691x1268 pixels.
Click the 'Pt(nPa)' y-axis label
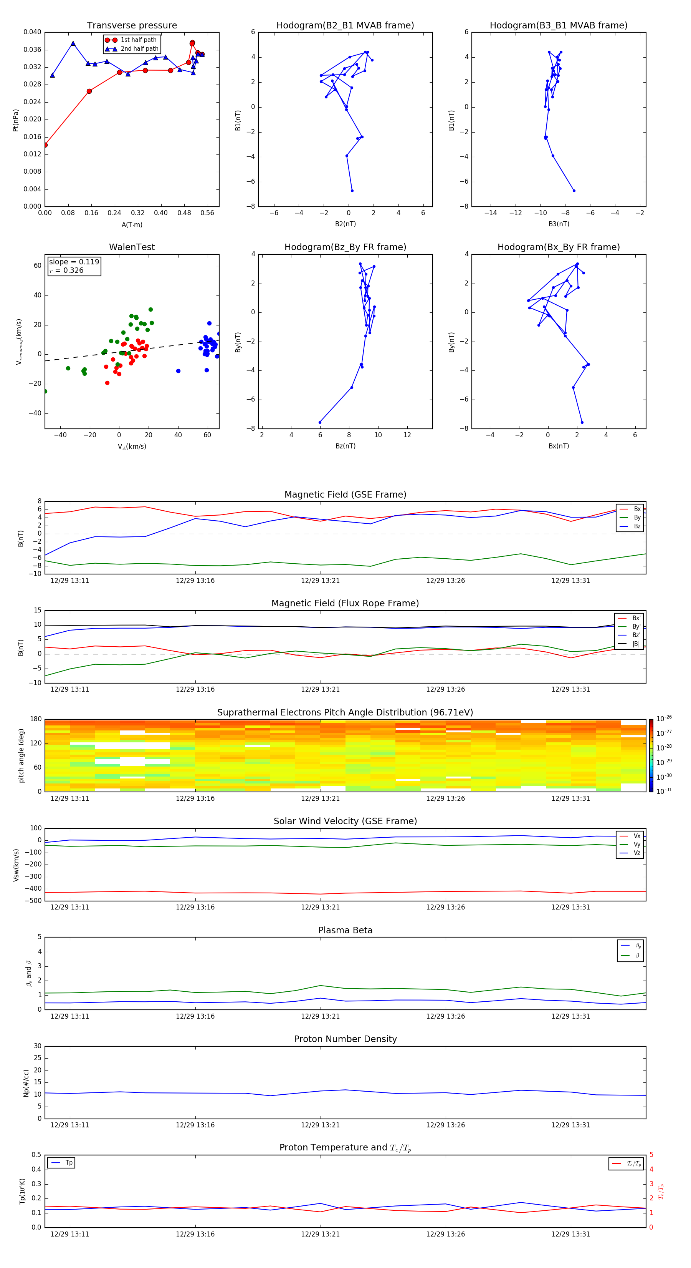pyautogui.click(x=16, y=120)
